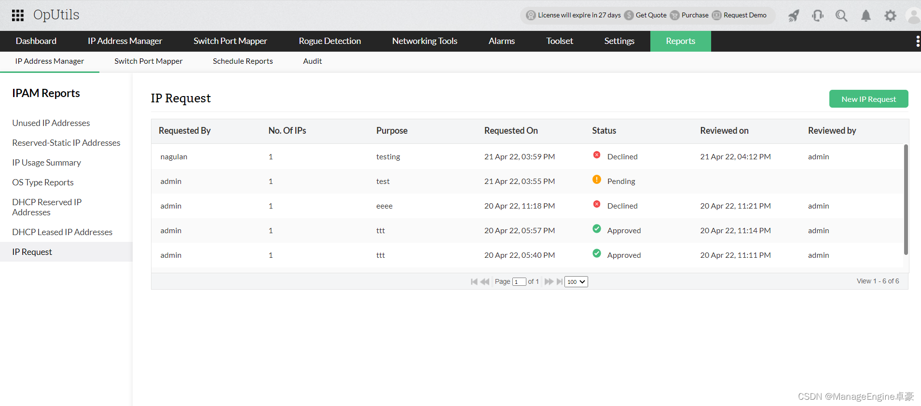Sort by Status column header
The image size is (921, 406).
[x=604, y=131]
